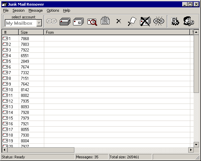Viewport: 201px width, 161px height.
Task: Click the clipboard document toolbar icon
Action: coord(105,20)
